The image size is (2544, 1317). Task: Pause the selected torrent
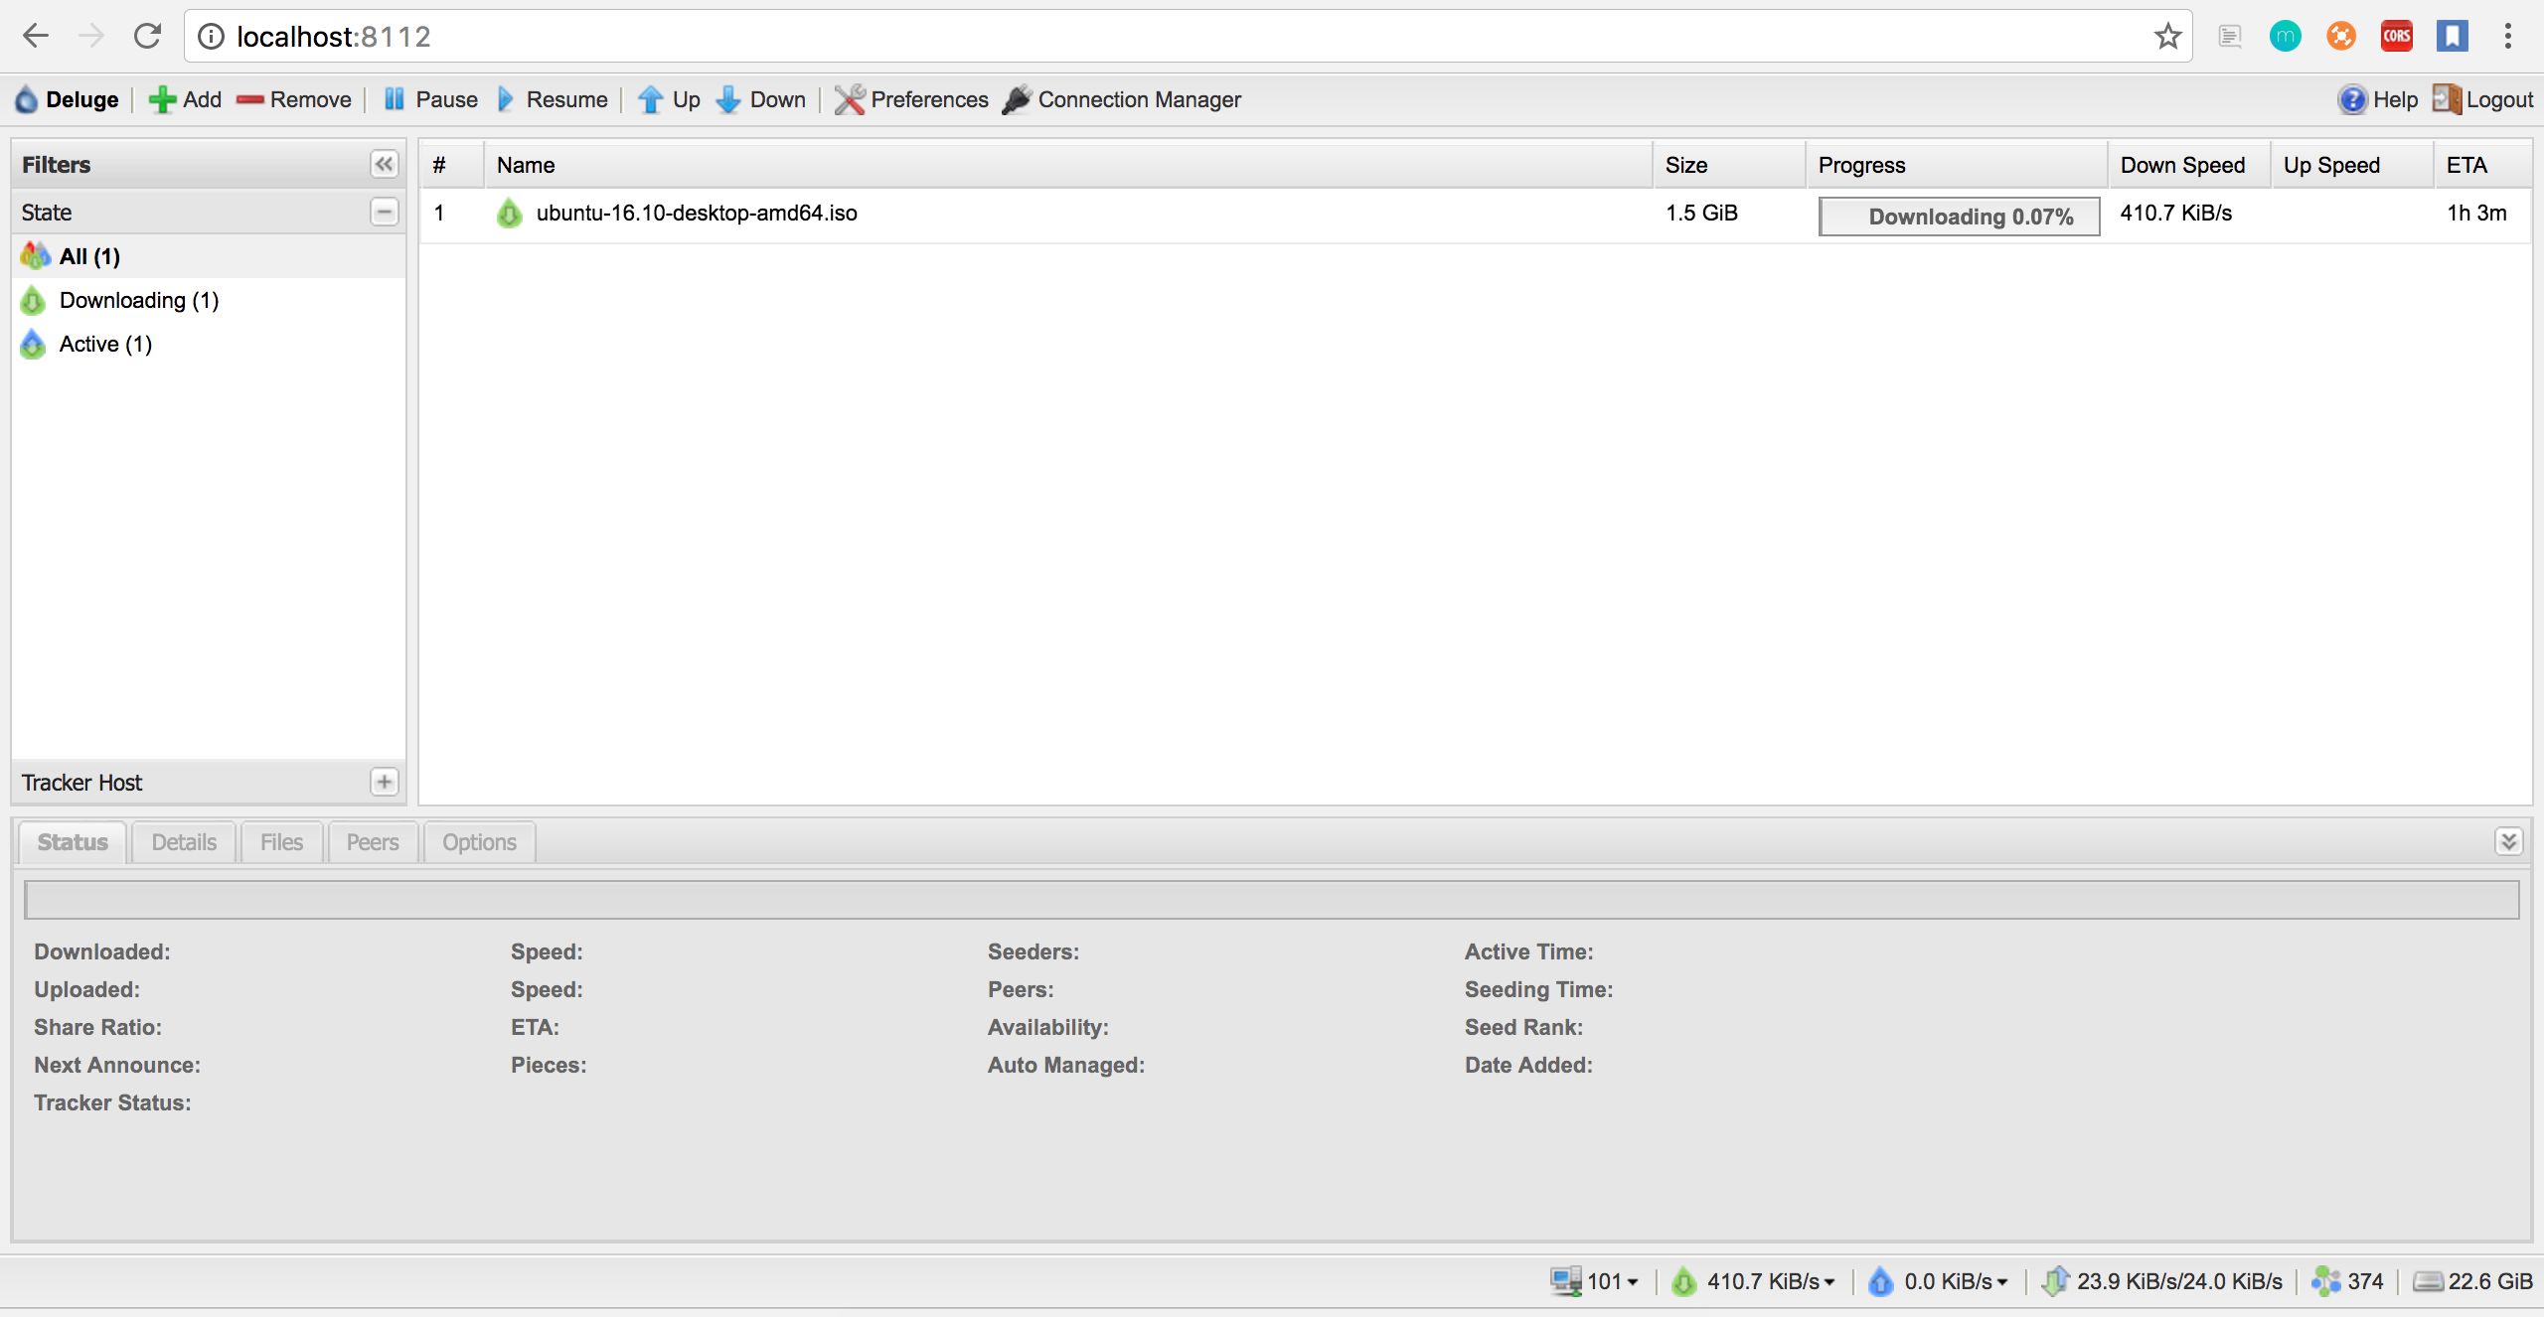click(430, 100)
